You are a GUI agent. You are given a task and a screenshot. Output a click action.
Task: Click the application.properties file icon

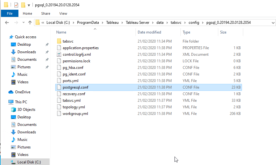59,48
